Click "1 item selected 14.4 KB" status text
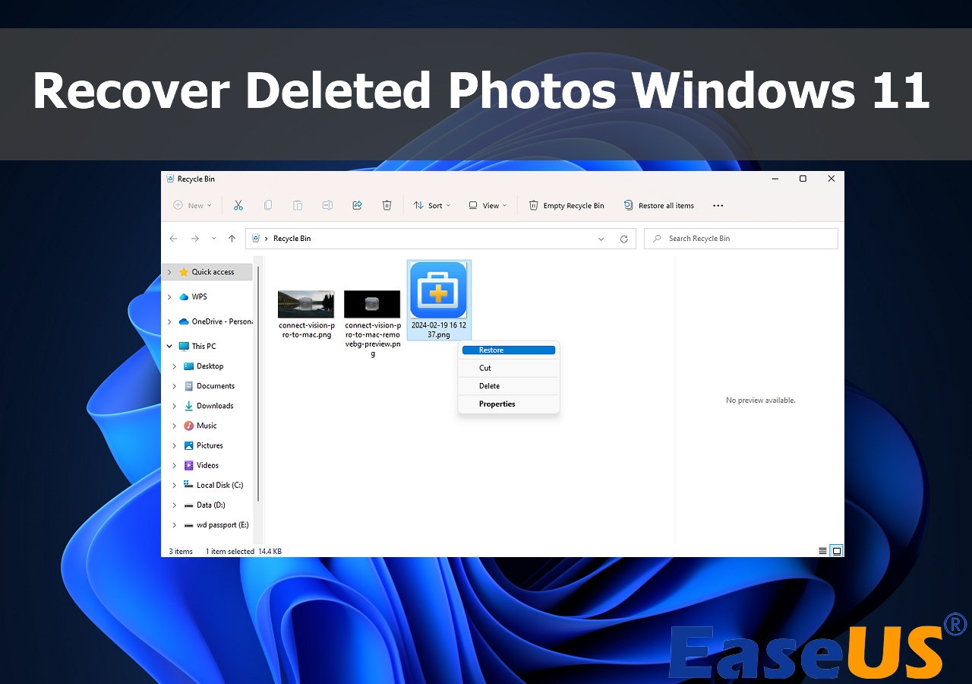Image resolution: width=972 pixels, height=684 pixels. (244, 551)
